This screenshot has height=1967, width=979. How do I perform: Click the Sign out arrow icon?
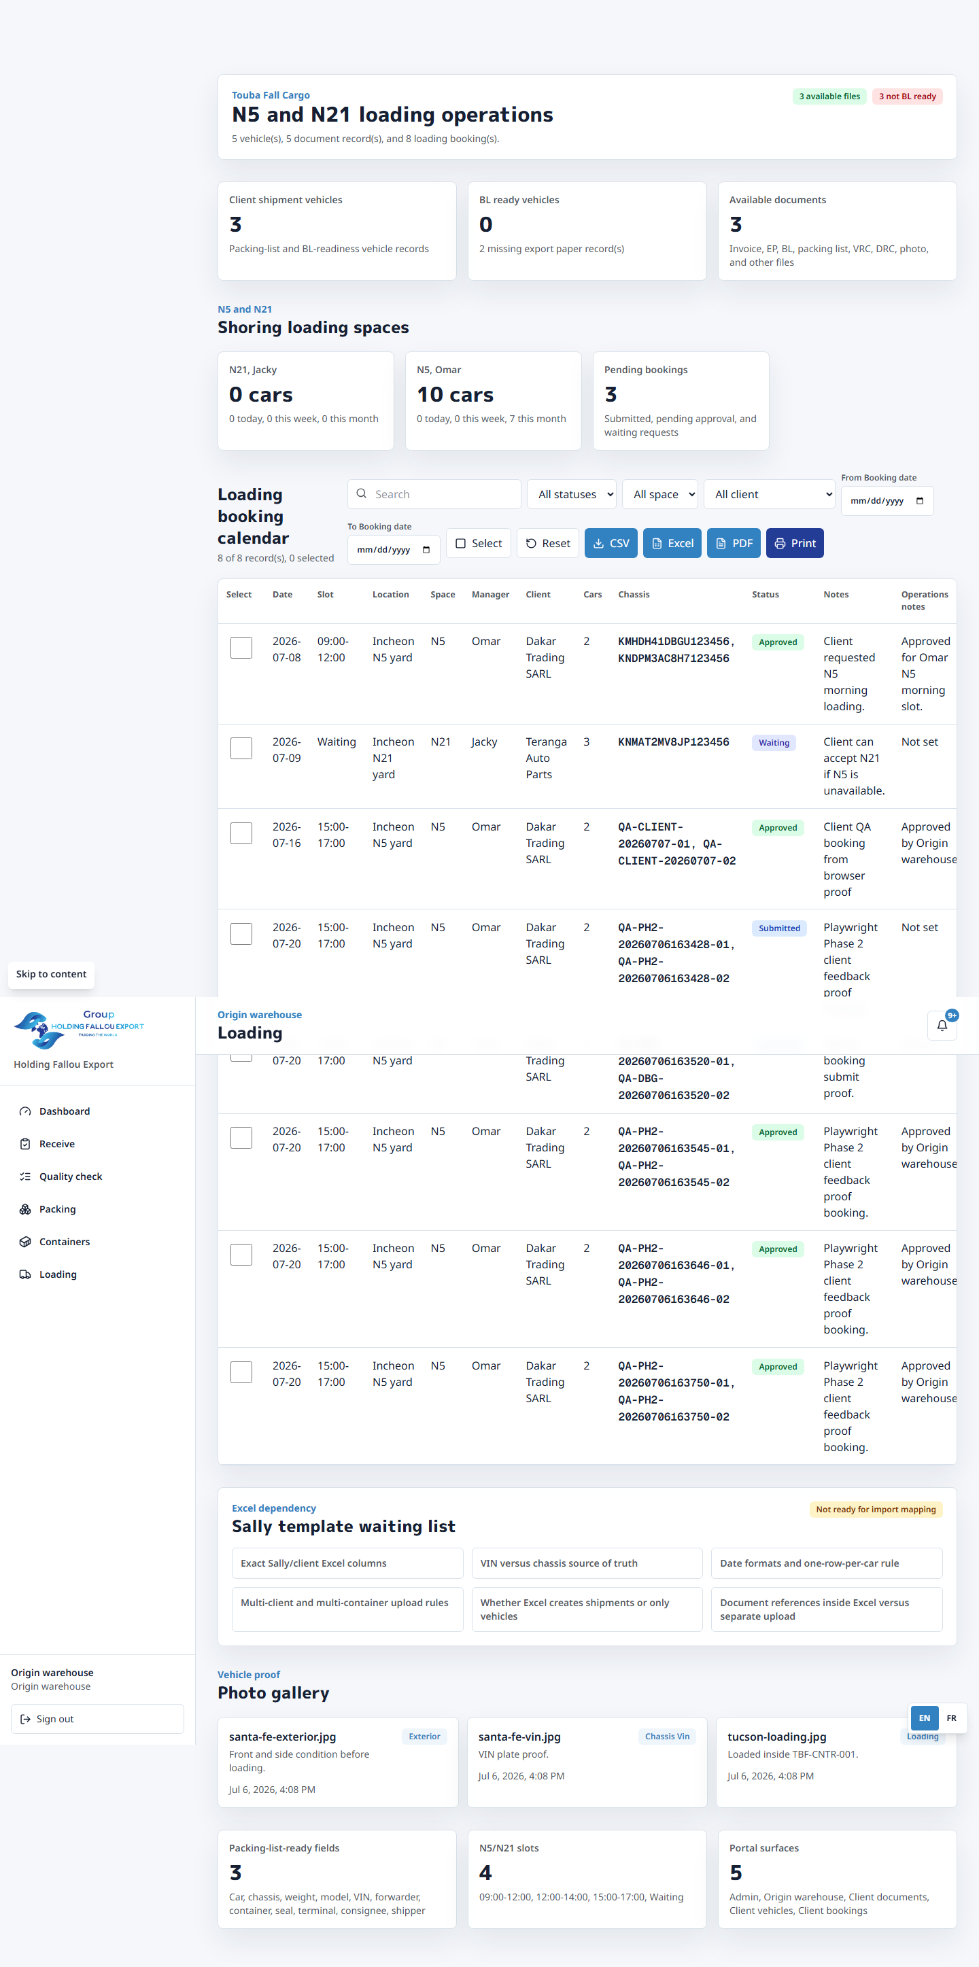tap(25, 1719)
